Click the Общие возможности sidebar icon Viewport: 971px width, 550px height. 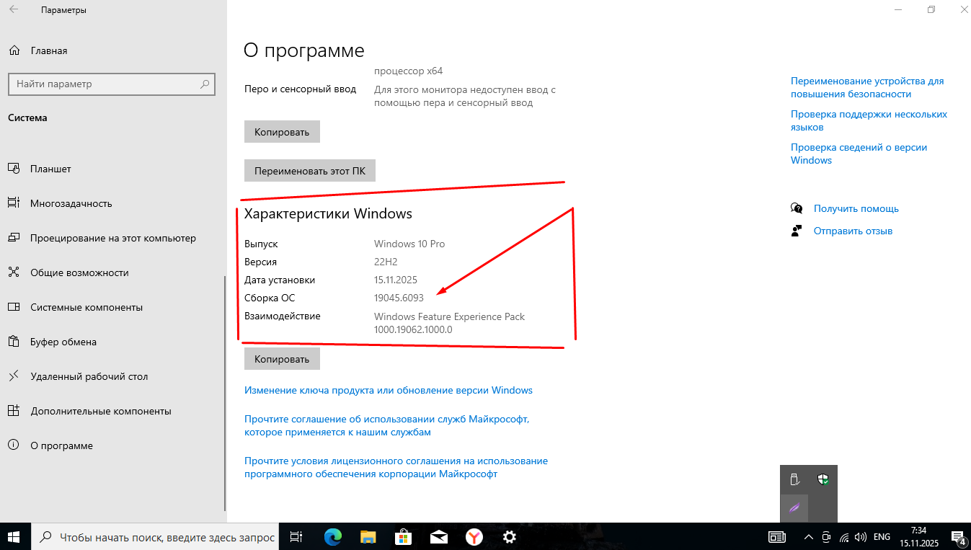13,272
